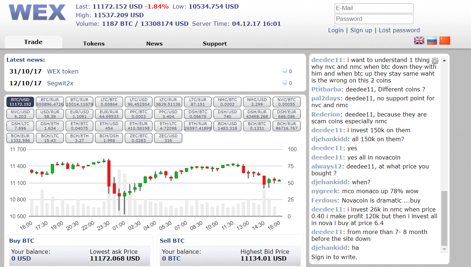Viewport: 471px width, 267px height.
Task: Click the E-Mail input field
Action: click(x=374, y=8)
